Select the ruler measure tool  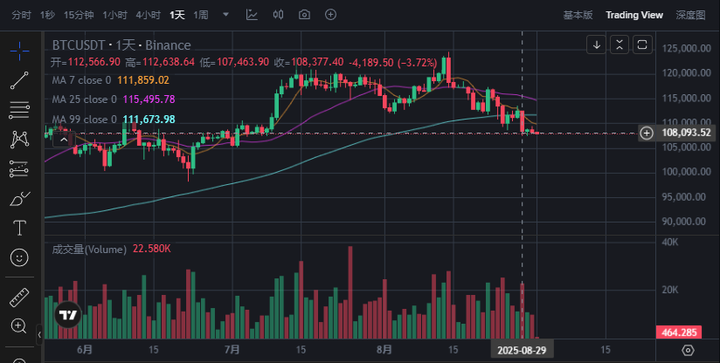click(x=19, y=297)
